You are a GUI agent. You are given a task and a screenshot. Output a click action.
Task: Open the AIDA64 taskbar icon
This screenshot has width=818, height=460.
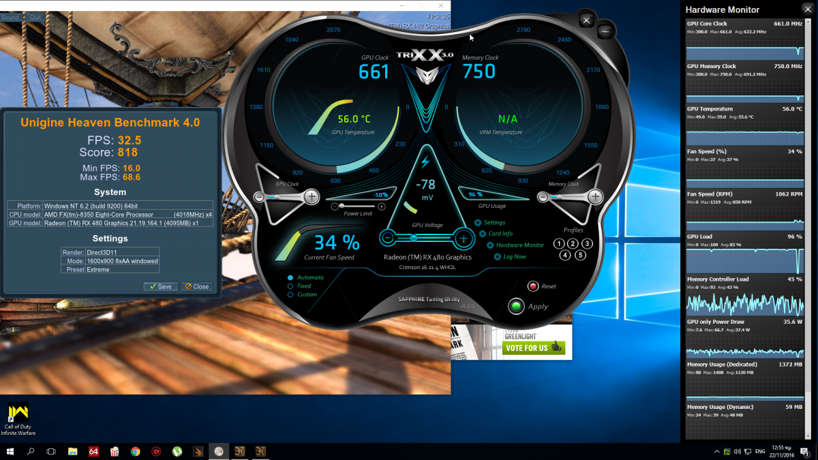[94, 451]
